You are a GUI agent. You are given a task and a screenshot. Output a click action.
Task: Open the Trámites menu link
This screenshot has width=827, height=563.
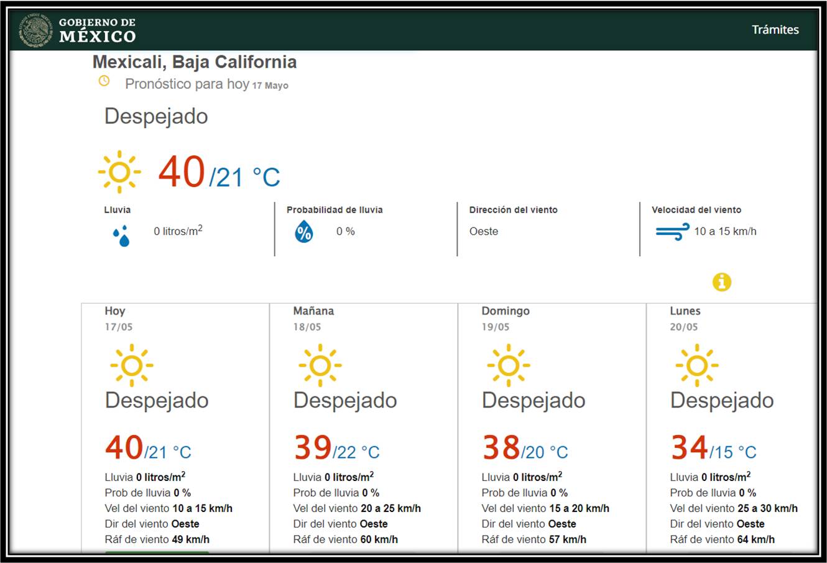pyautogui.click(x=775, y=30)
